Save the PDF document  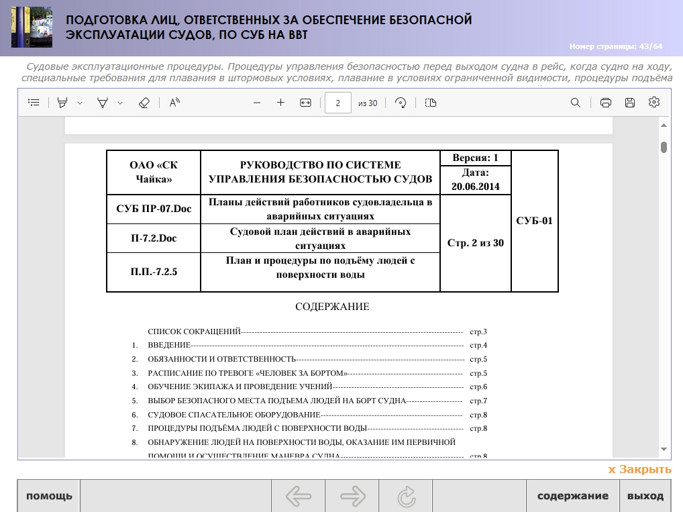pyautogui.click(x=629, y=103)
